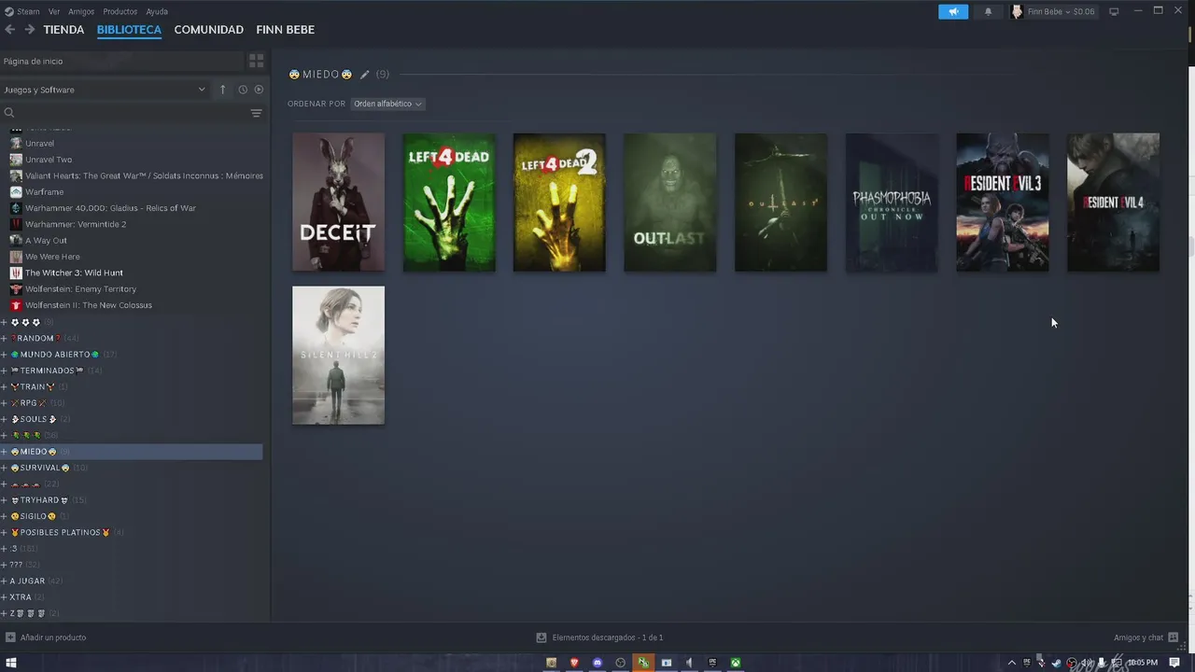This screenshot has height=672, width=1195.
Task: Expand the RPG collection
Action: 4,403
